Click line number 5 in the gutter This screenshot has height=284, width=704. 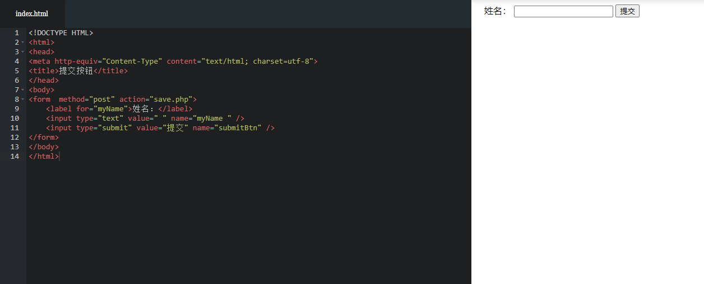[x=17, y=71]
